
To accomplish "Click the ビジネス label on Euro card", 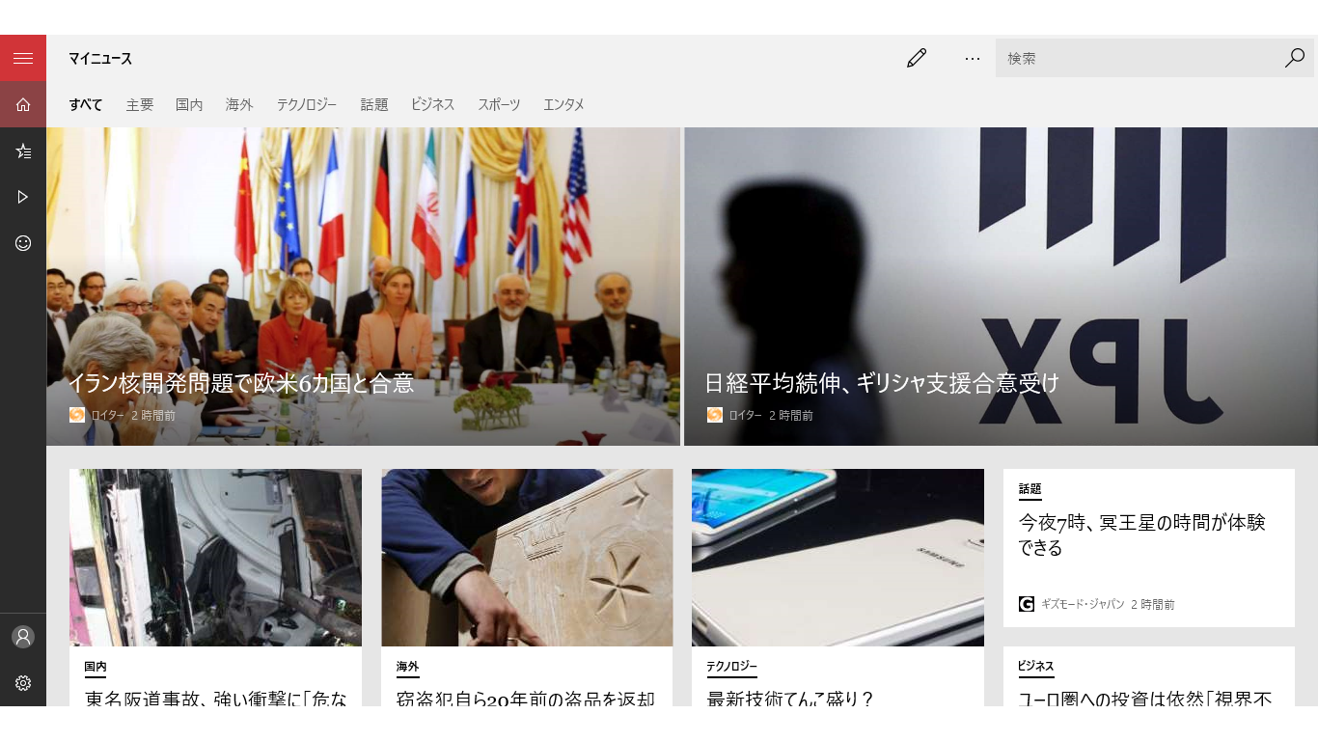I will click(1036, 667).
